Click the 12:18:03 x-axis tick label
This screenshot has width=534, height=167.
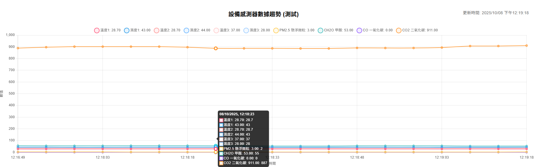coord(103,157)
